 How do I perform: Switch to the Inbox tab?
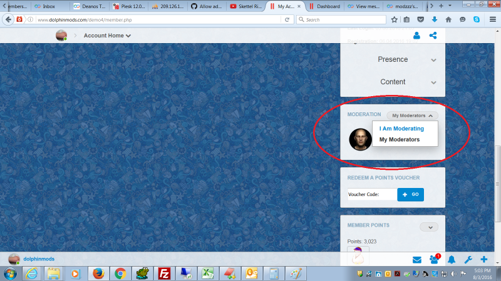pos(48,6)
